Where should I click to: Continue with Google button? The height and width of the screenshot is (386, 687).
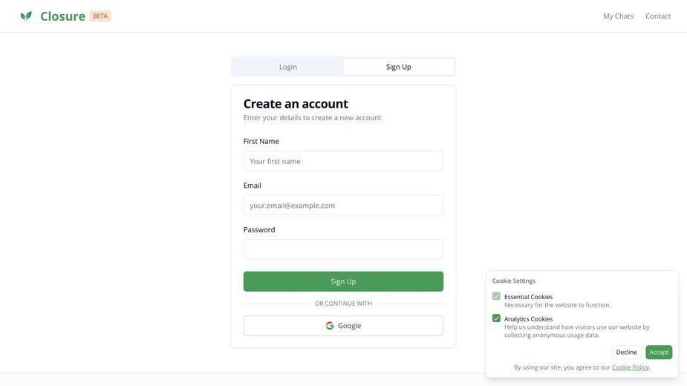[343, 326]
